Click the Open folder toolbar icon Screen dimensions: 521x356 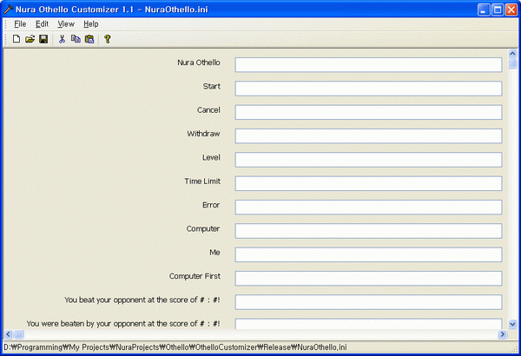pyautogui.click(x=30, y=39)
